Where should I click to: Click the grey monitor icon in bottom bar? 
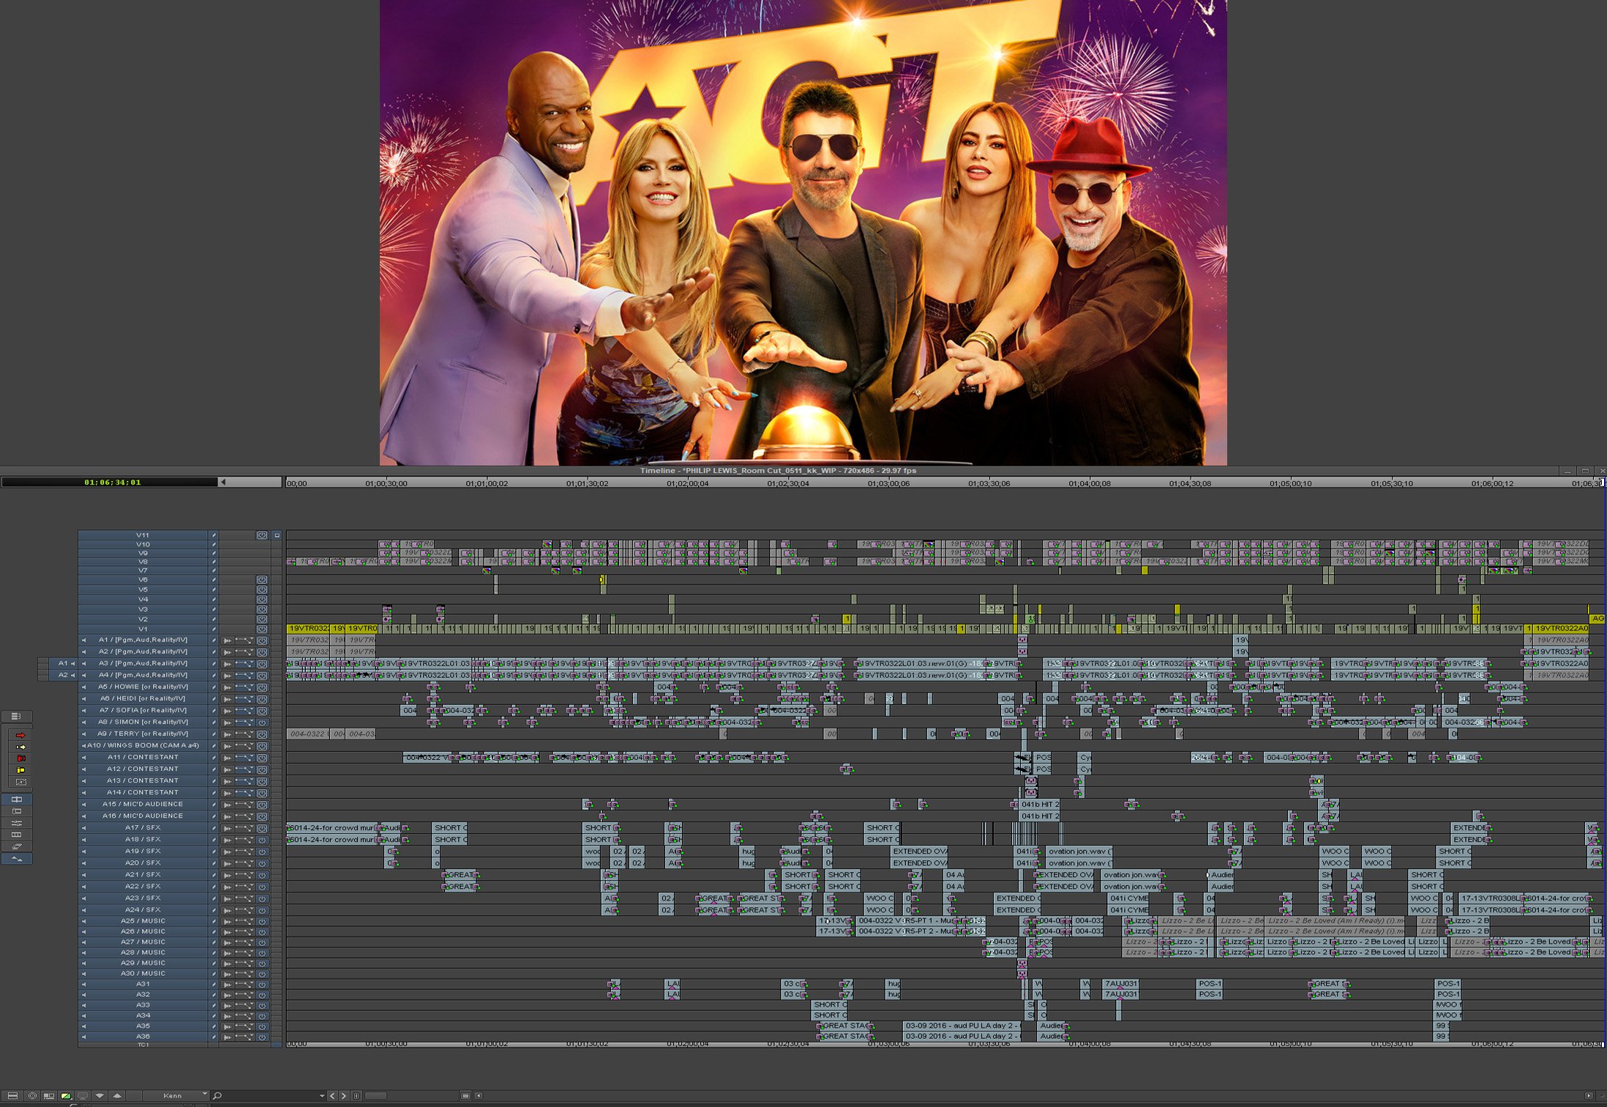point(83,1096)
